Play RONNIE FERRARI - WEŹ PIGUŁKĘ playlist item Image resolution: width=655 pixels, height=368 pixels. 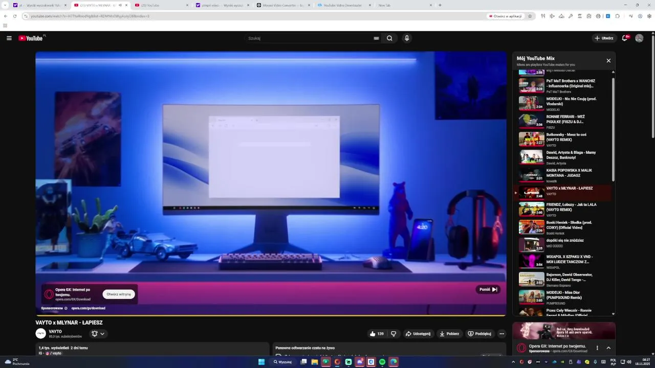click(x=562, y=121)
